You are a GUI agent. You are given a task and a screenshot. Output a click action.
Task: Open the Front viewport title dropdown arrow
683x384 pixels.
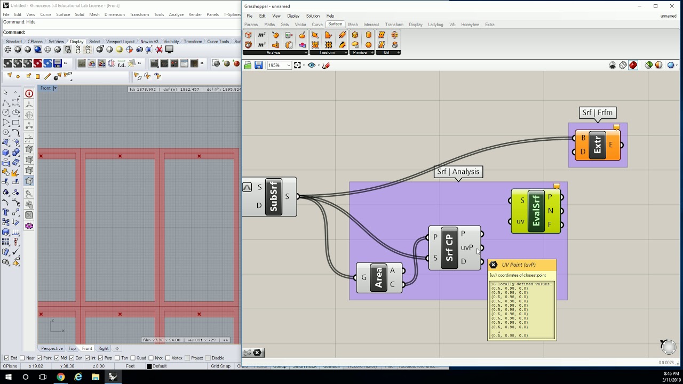pos(54,88)
